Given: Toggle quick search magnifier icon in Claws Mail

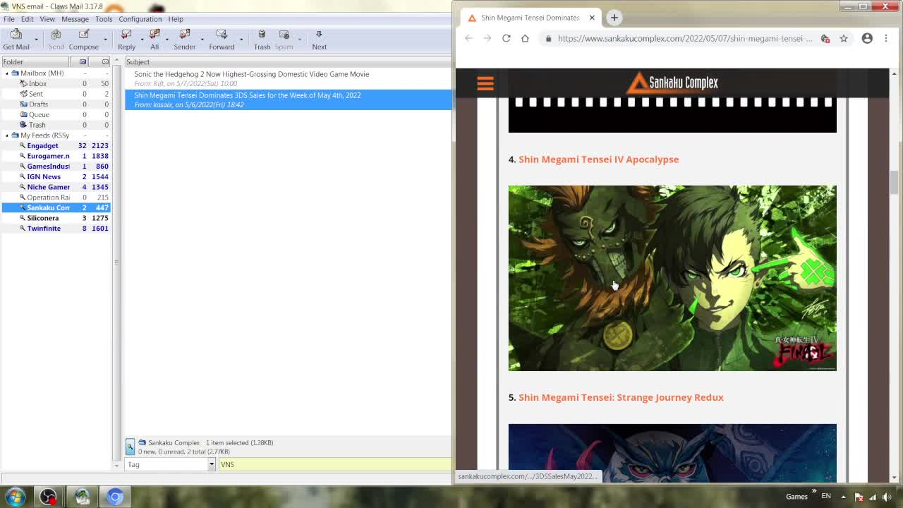Looking at the screenshot, I should click(x=130, y=447).
